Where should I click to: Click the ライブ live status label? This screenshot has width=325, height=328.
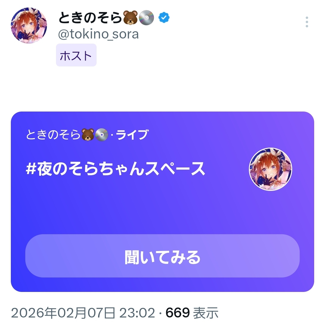(132, 134)
